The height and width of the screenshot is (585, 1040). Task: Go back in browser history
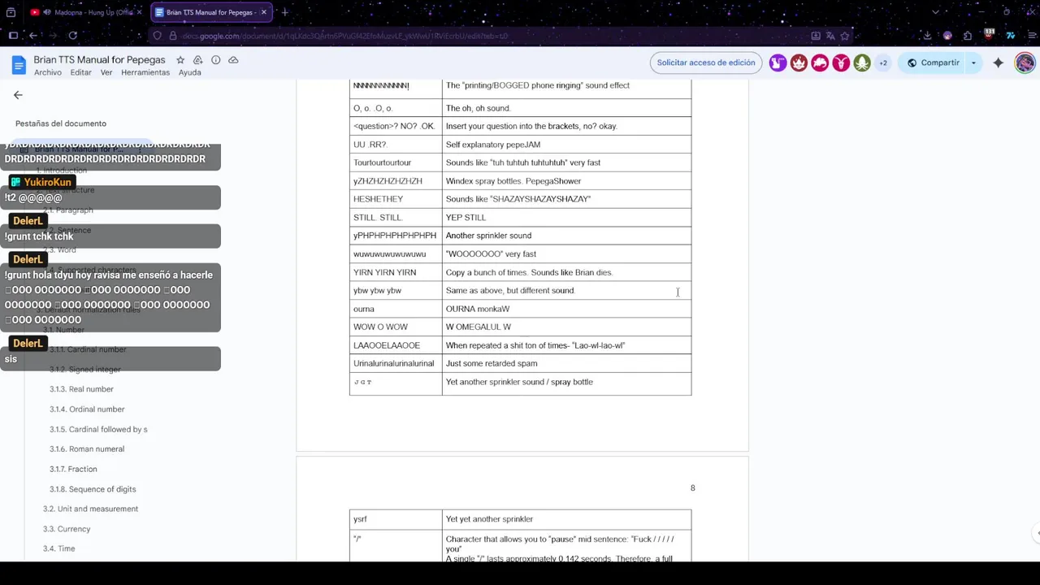click(33, 36)
